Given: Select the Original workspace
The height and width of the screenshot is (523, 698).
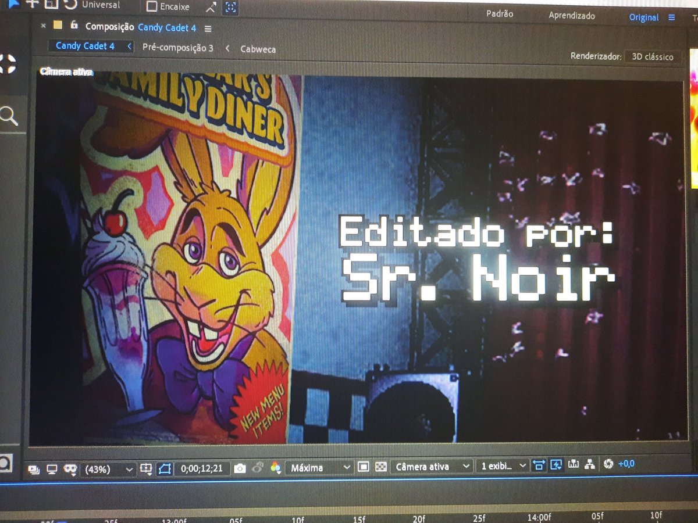Looking at the screenshot, I should coord(644,17).
